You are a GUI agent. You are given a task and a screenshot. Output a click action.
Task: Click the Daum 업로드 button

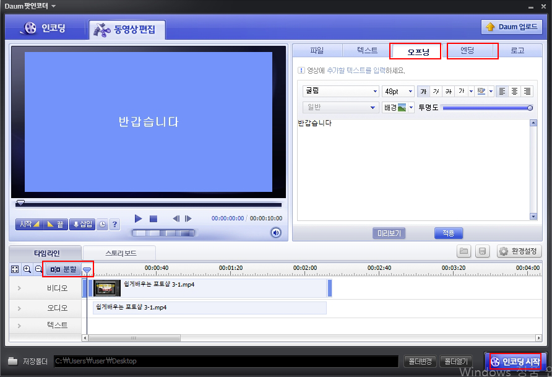point(512,27)
